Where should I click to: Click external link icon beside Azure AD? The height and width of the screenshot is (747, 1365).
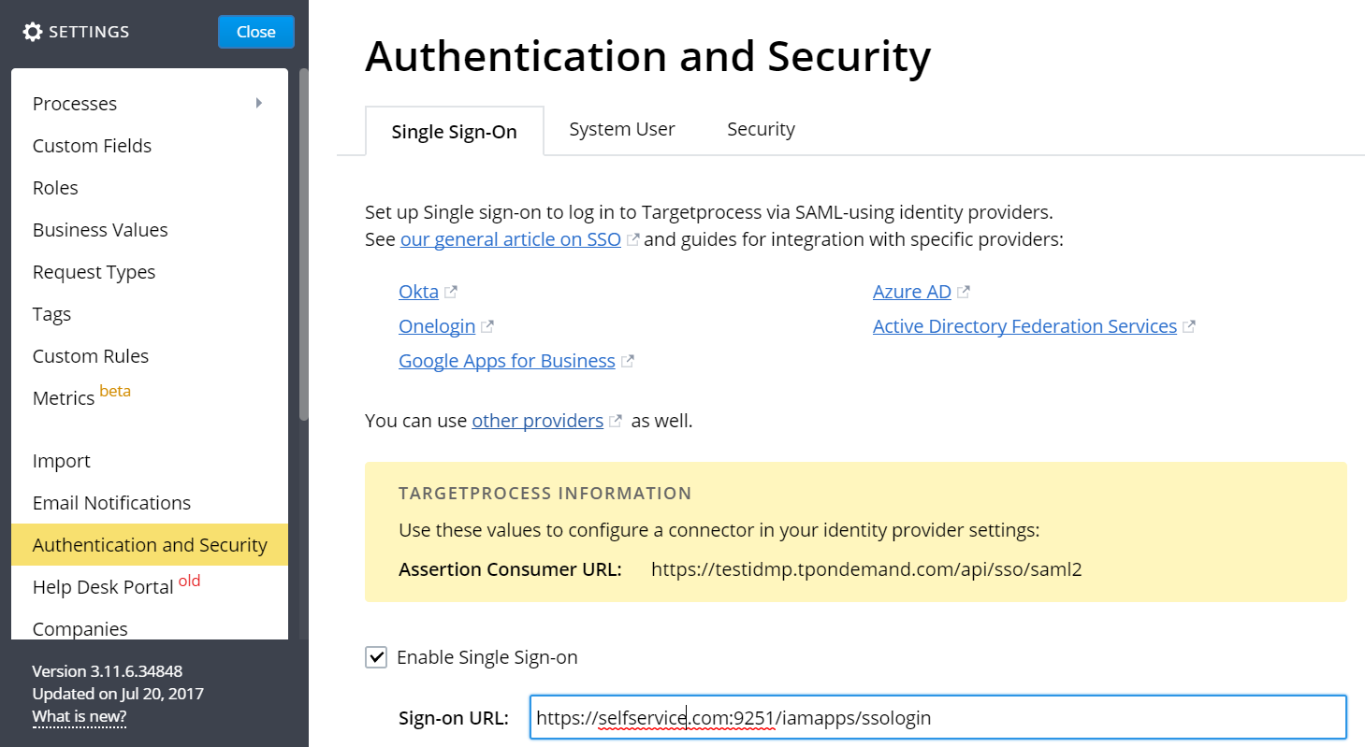(x=964, y=292)
